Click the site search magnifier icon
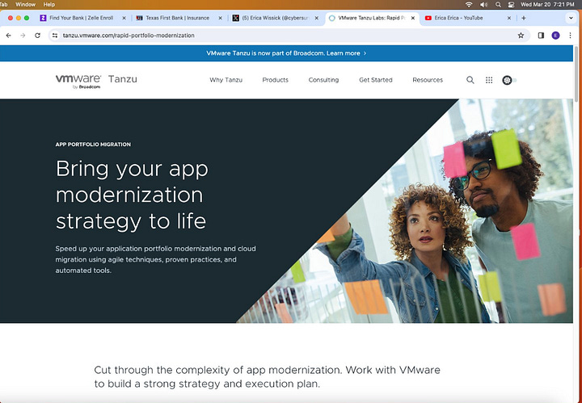The height and width of the screenshot is (403, 582). [470, 80]
